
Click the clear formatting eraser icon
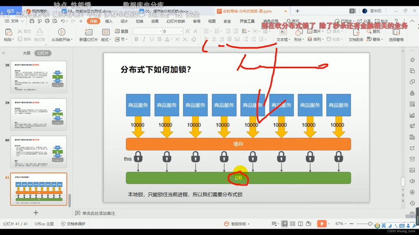coord(194,39)
